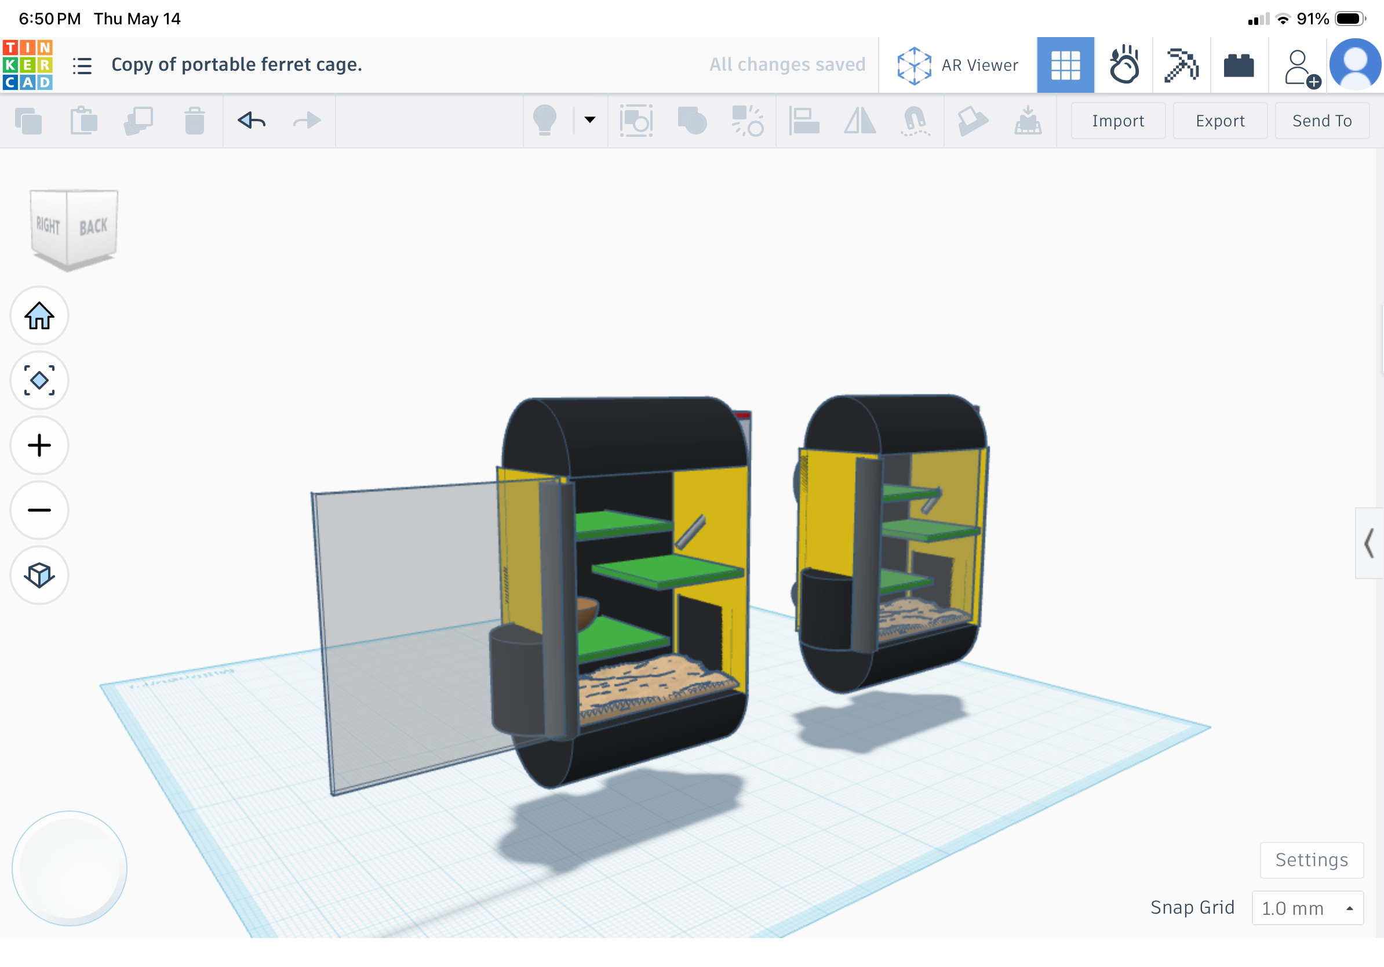Click the Copy toolbar icon
1384x967 pixels.
point(28,121)
